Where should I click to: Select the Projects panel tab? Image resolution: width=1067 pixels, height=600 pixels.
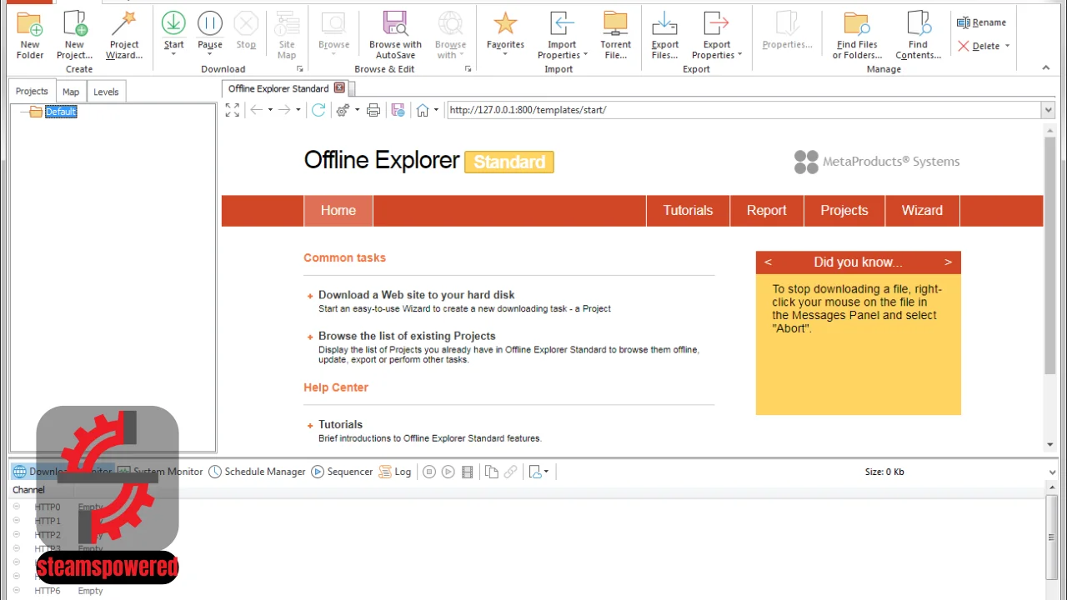[32, 92]
